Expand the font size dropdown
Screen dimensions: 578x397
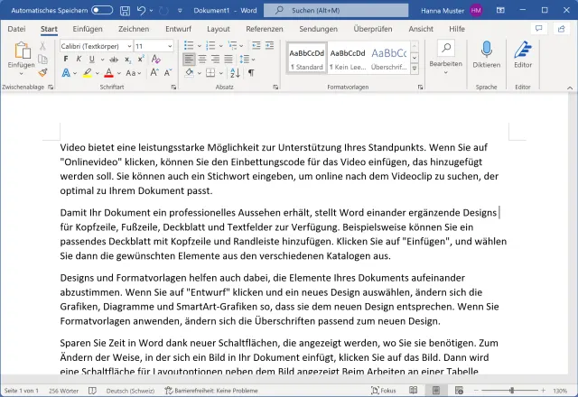[x=169, y=45]
